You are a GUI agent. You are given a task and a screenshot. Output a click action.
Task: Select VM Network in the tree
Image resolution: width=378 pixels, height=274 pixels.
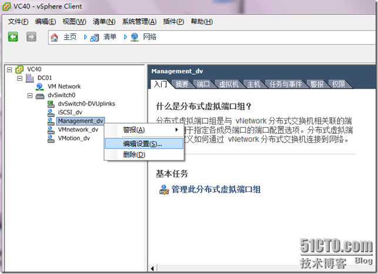pyautogui.click(x=64, y=86)
